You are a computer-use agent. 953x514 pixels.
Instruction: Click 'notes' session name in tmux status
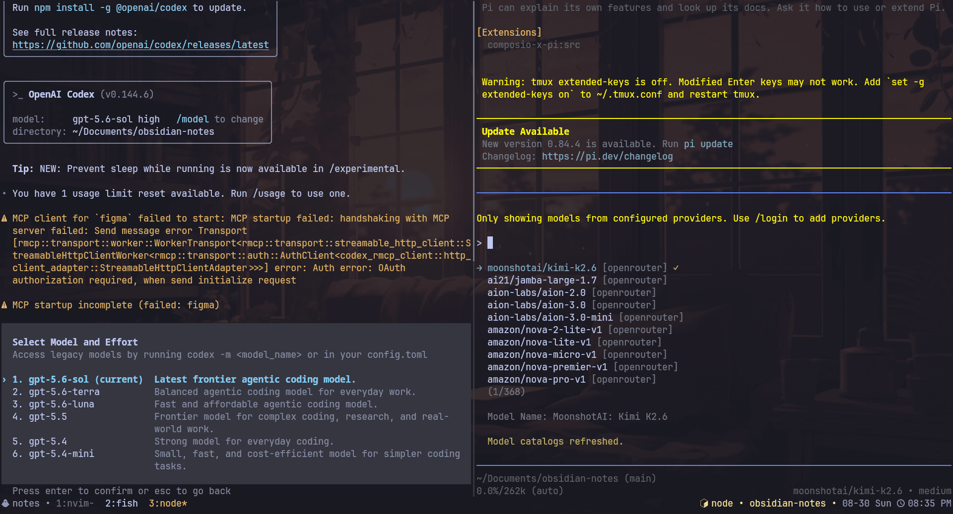click(x=26, y=504)
